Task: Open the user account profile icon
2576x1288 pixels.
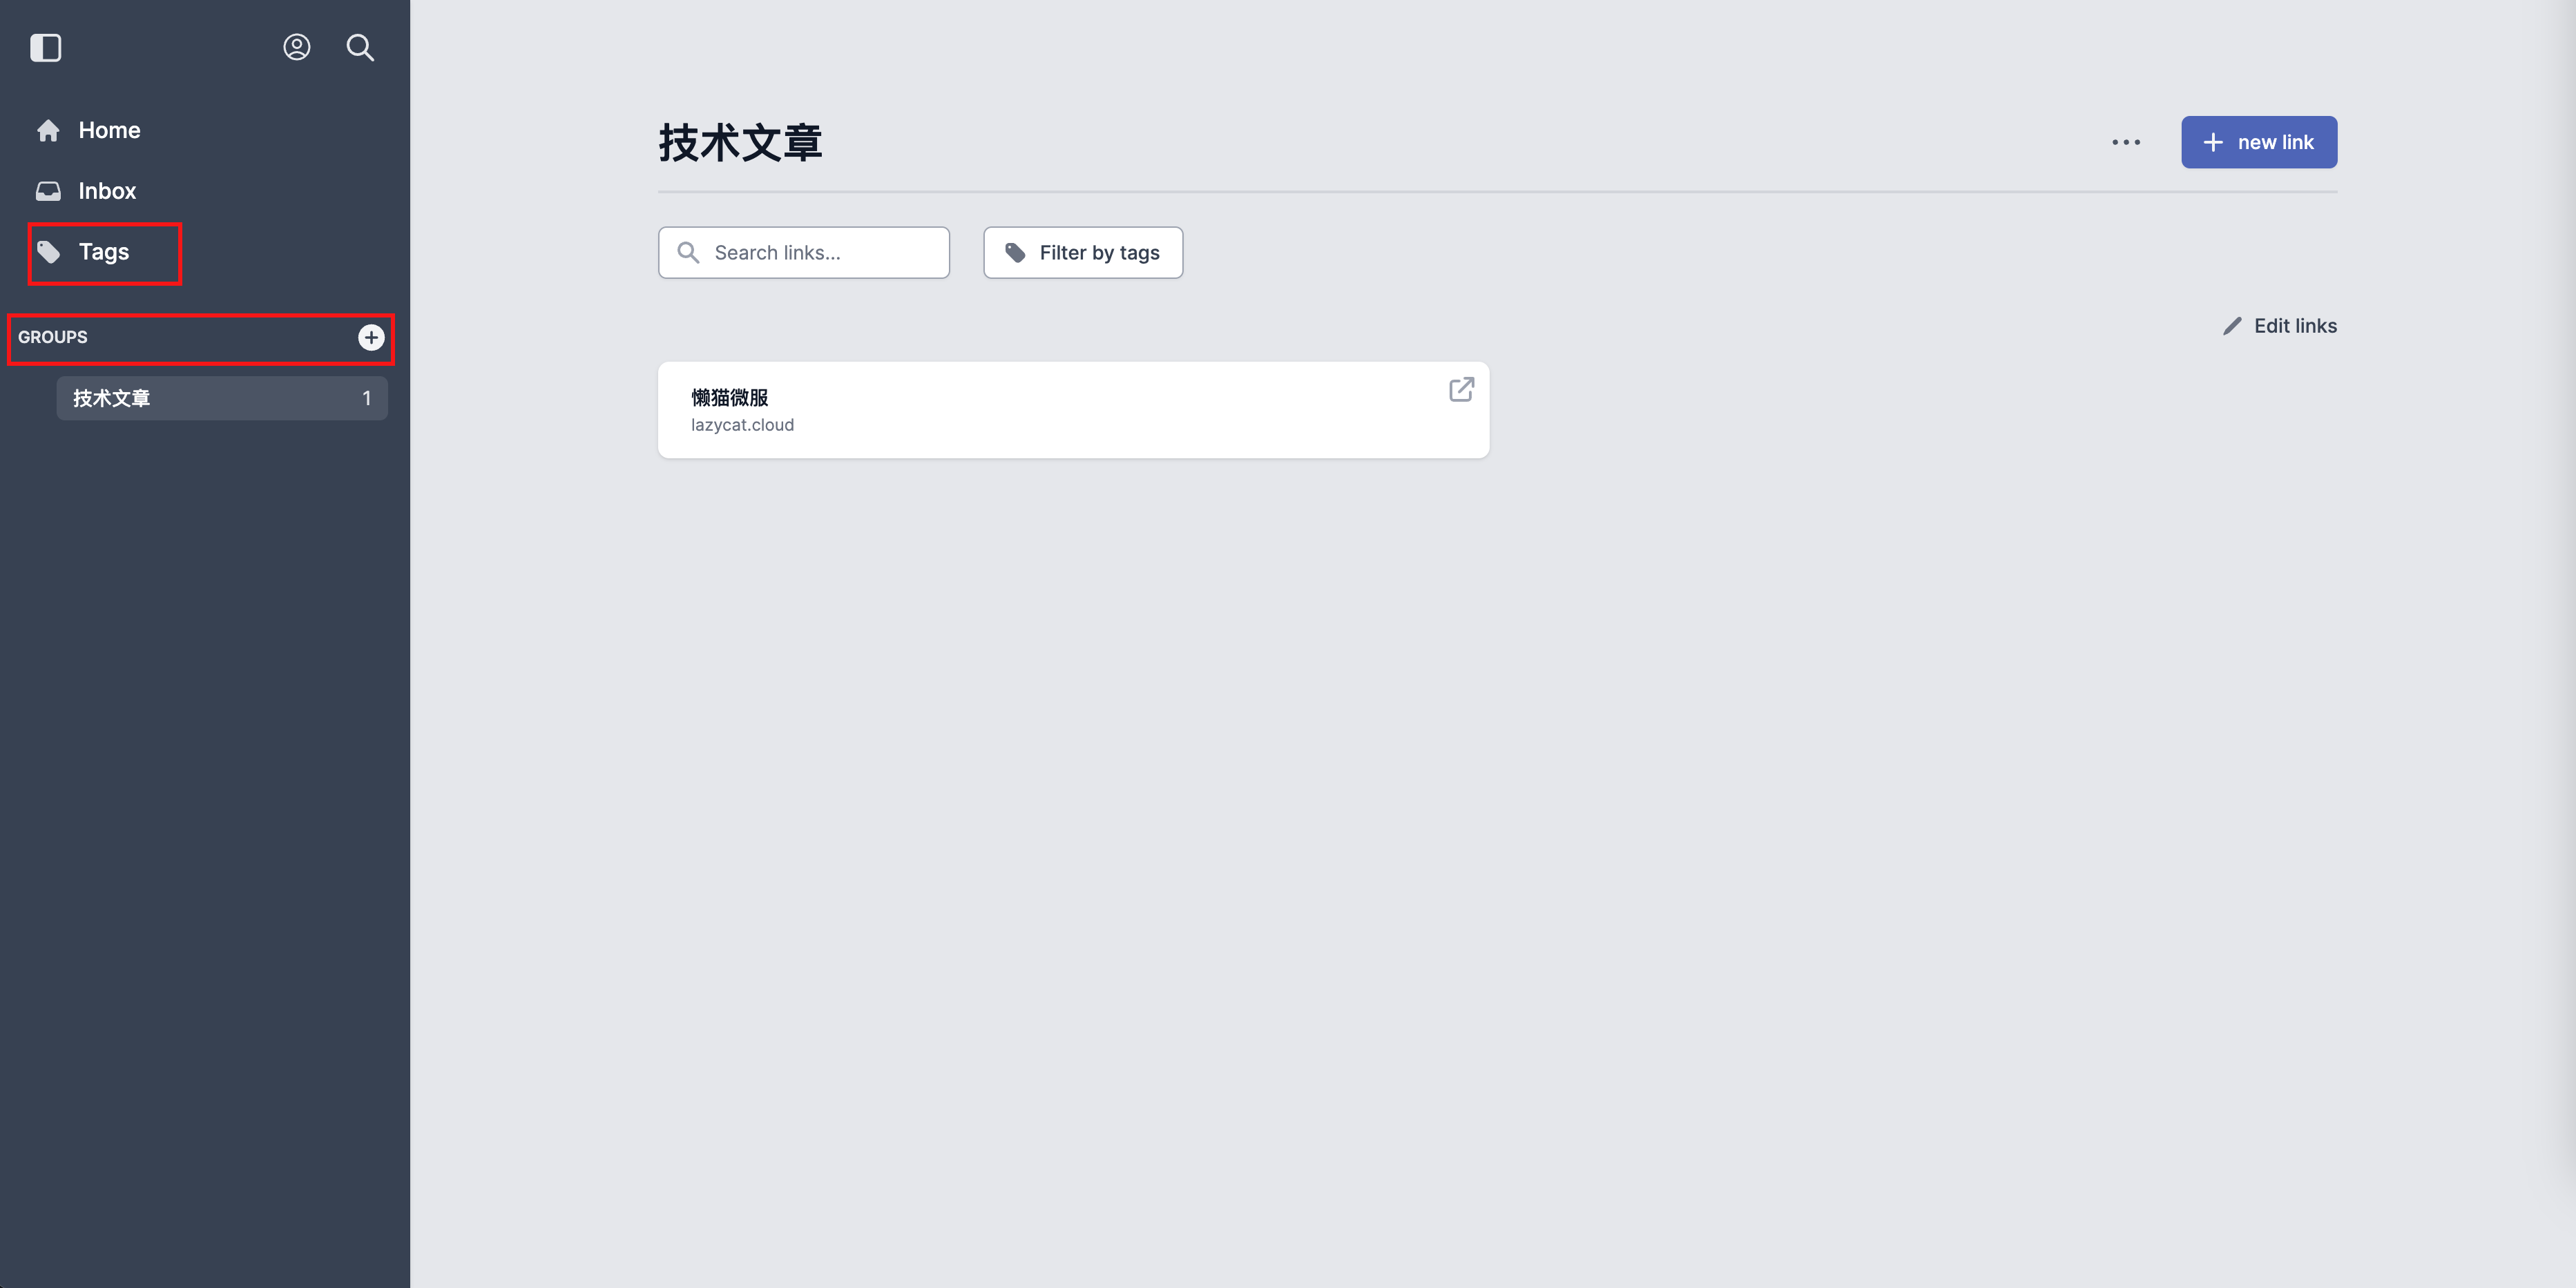Action: (297, 48)
